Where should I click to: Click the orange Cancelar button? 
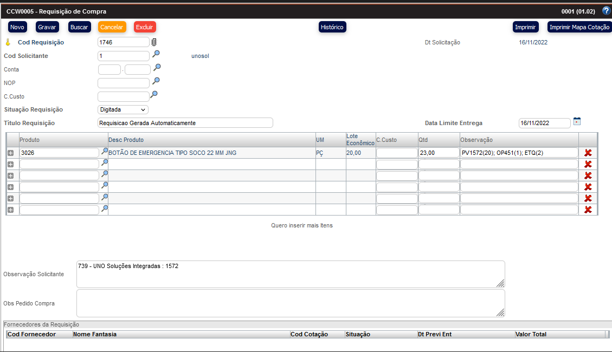click(112, 27)
